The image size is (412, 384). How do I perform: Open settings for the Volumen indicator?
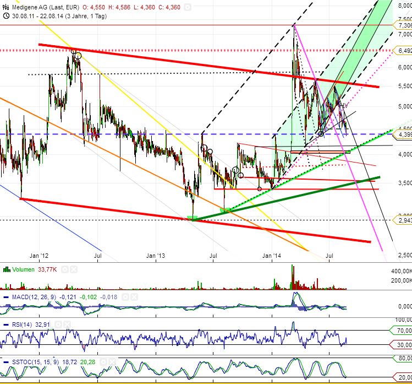point(65,269)
